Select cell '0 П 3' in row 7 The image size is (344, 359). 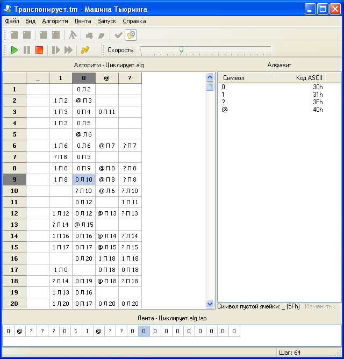tap(84, 157)
